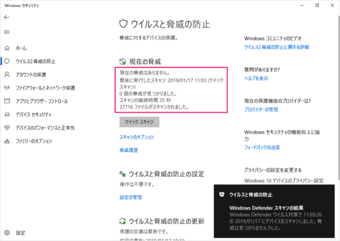
Task: Open ホーム in the sidebar
Action: (x=21, y=48)
